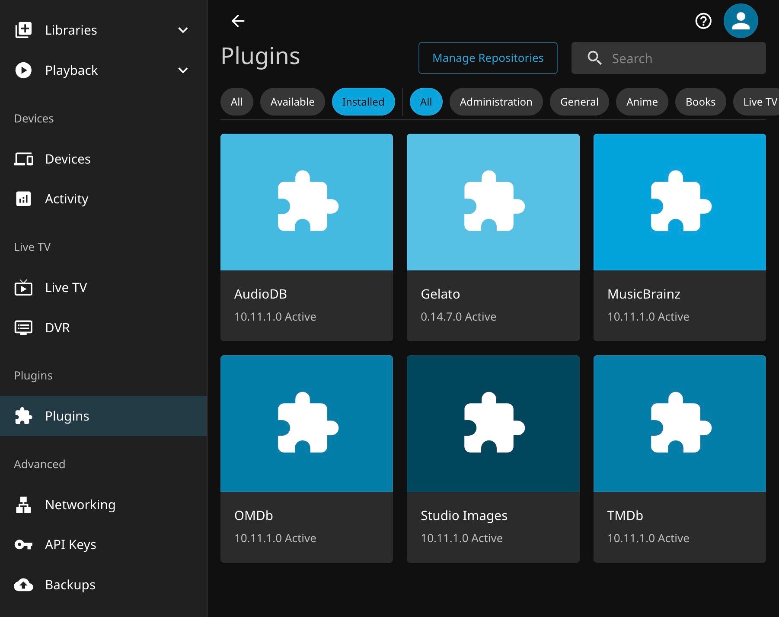Select Plugins in the sidebar
The image size is (779, 617).
(103, 416)
